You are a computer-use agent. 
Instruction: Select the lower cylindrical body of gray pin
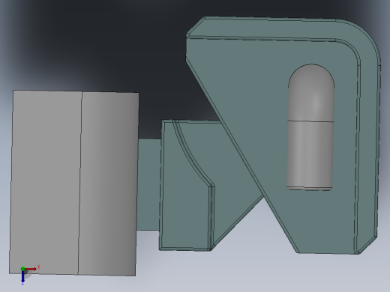[x=310, y=153]
